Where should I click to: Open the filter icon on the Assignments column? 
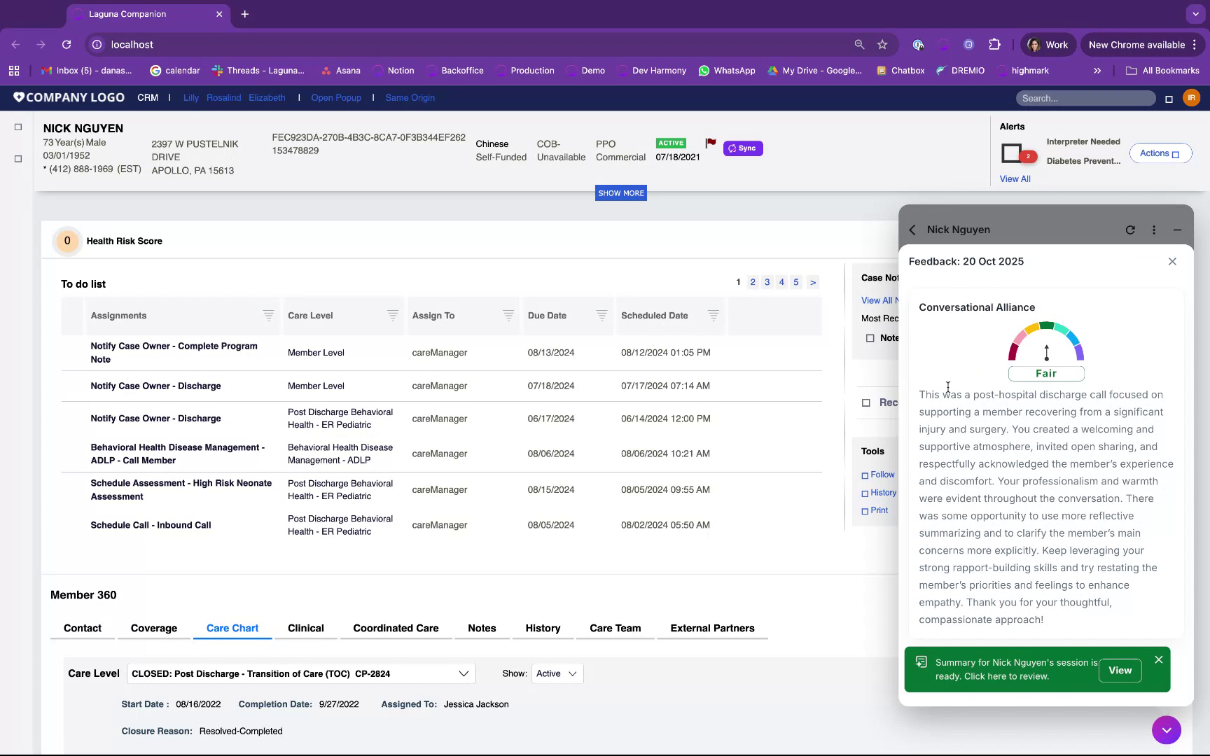(x=268, y=316)
